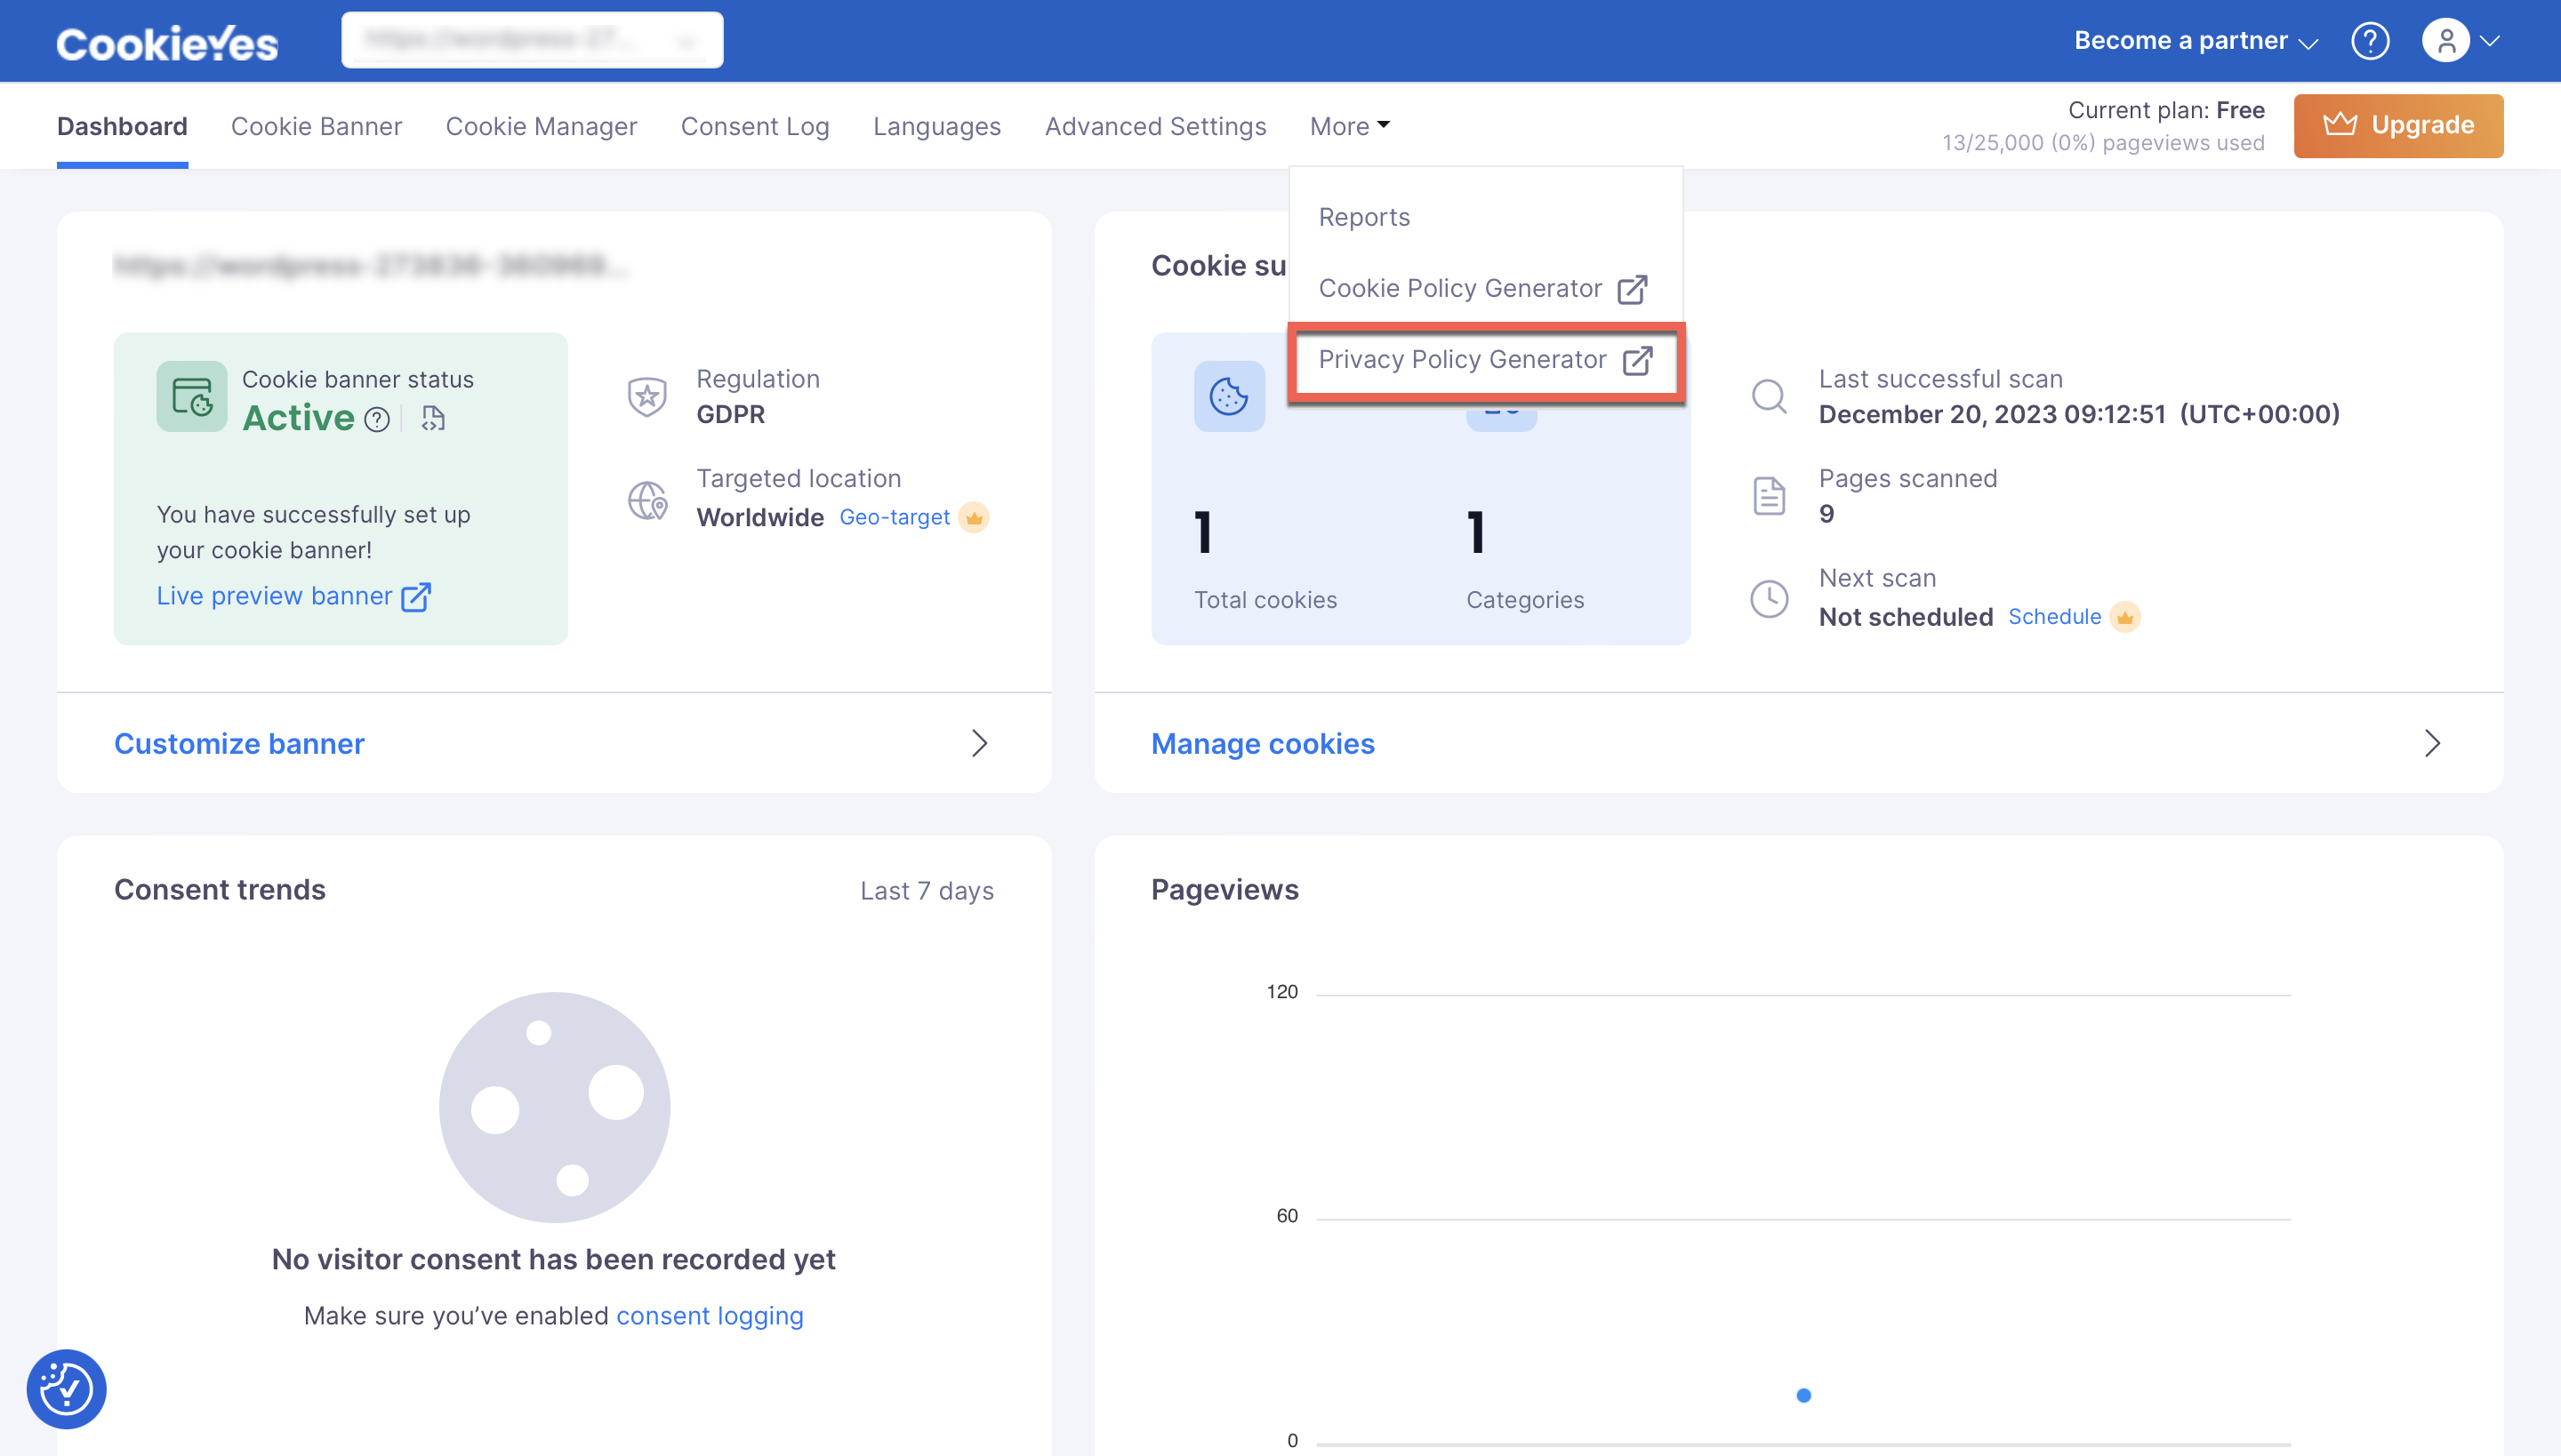
Task: Click the Last successful scan magnifier icon
Action: pos(1769,396)
